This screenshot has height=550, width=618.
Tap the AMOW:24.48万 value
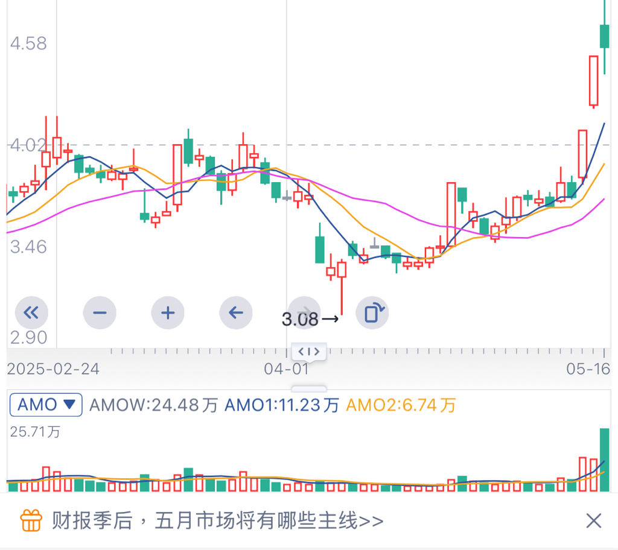click(x=154, y=405)
